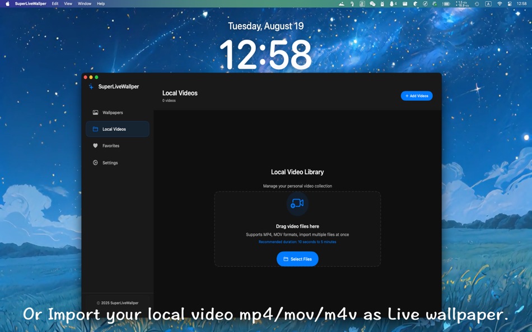532x332 pixels.
Task: Open the SuperLiveWallper application menu
Action: coord(31,3)
